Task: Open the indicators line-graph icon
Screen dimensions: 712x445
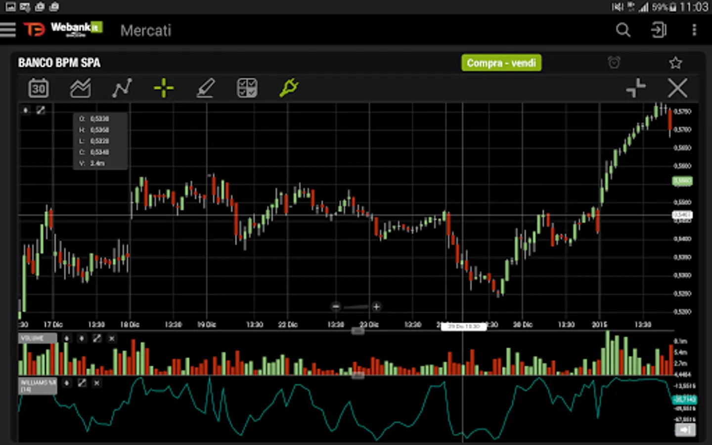Action: [122, 88]
